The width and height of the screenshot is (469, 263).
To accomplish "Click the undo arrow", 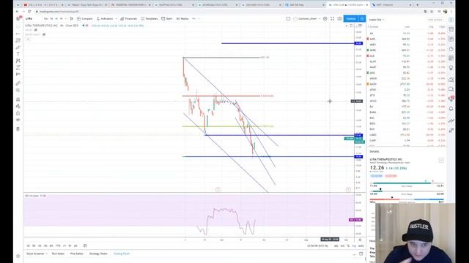I will (x=193, y=18).
